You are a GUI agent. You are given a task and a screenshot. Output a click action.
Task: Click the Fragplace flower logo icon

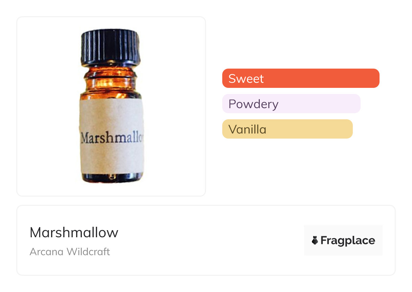coord(315,240)
